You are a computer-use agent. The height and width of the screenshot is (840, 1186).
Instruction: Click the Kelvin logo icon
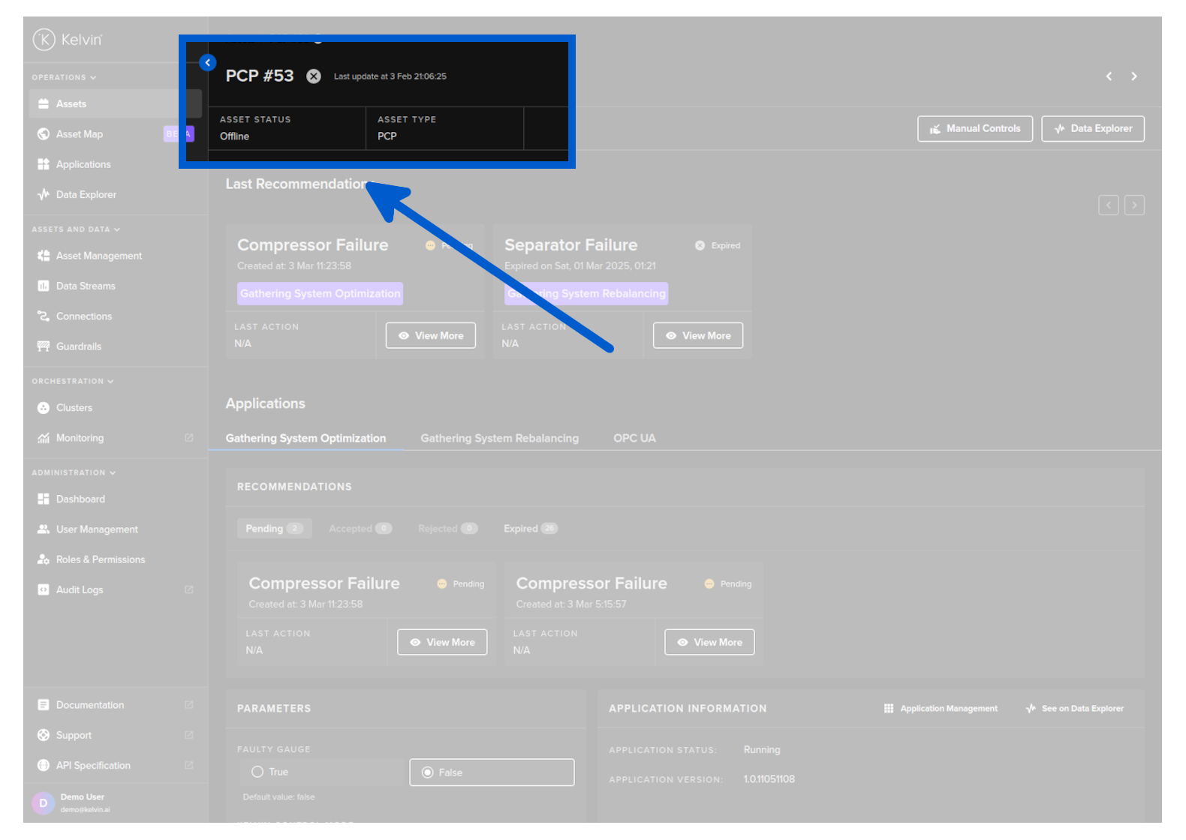[44, 39]
